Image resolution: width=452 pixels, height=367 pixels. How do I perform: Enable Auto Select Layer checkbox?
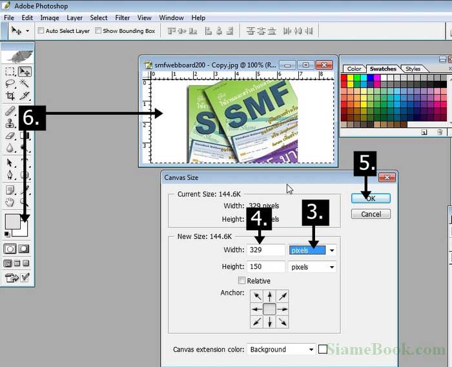pos(41,30)
